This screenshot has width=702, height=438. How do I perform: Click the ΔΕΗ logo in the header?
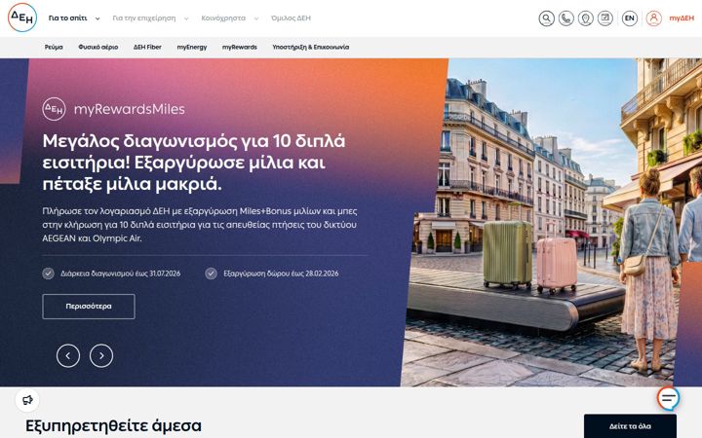click(x=22, y=18)
